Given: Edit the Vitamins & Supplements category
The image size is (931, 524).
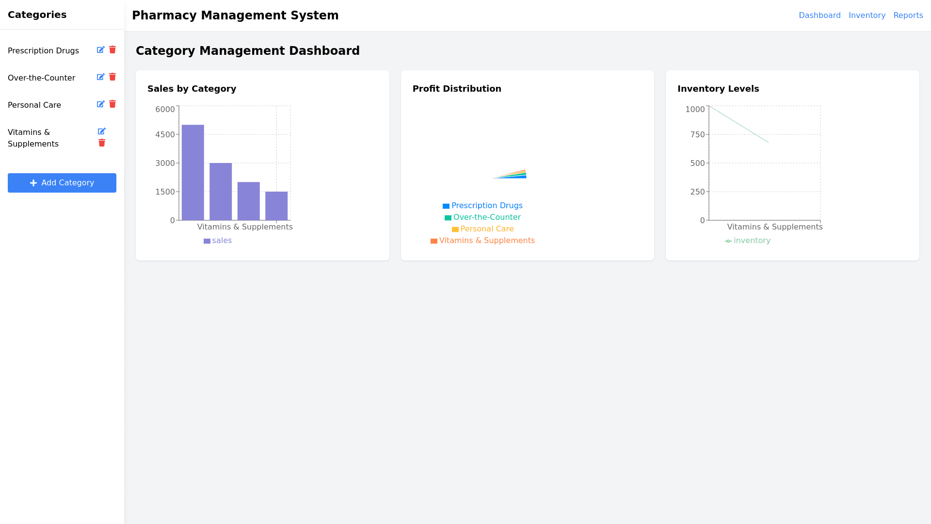Looking at the screenshot, I should [101, 131].
